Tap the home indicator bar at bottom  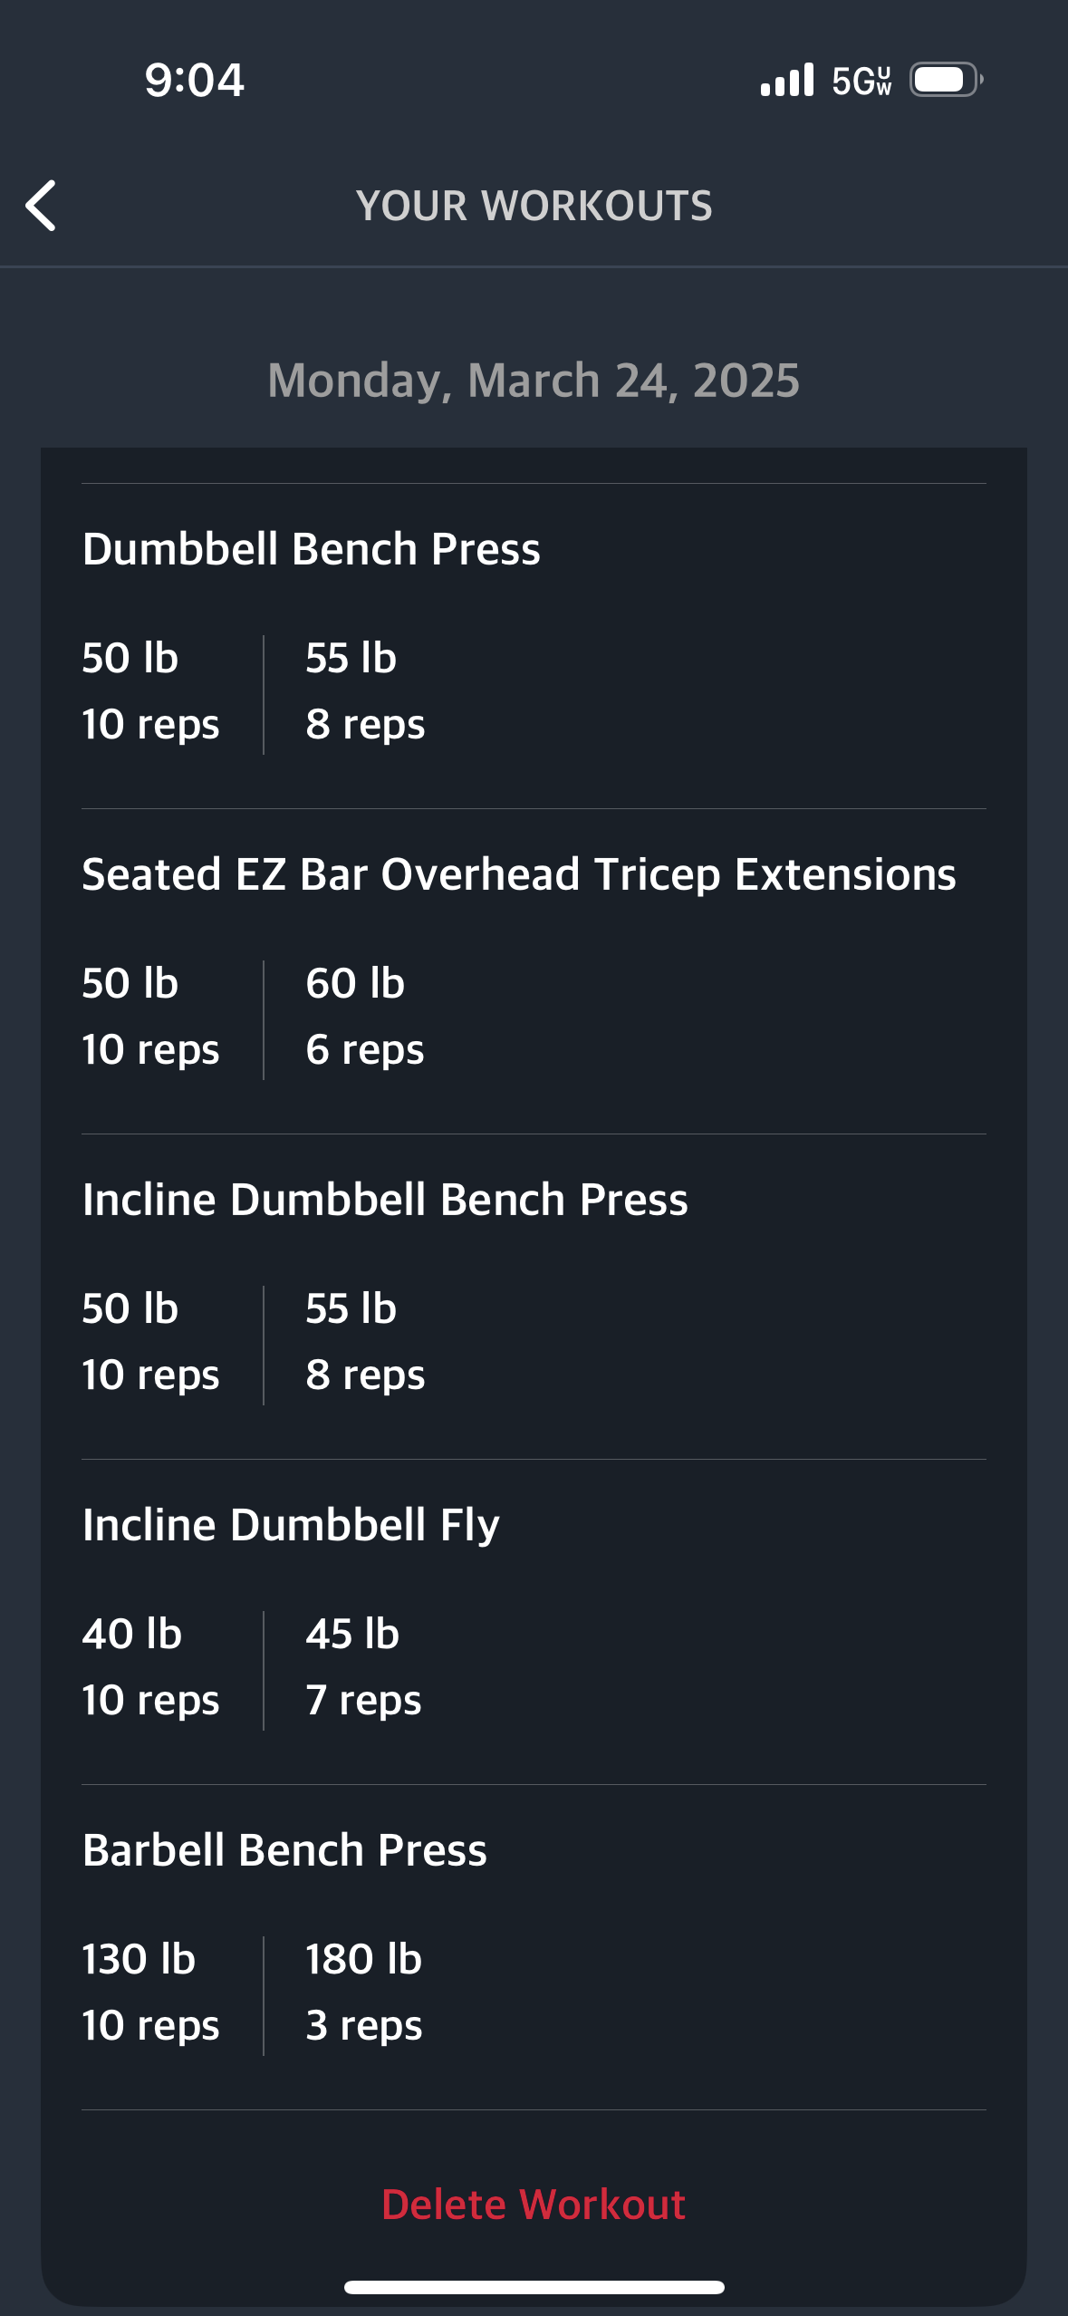(534, 2287)
